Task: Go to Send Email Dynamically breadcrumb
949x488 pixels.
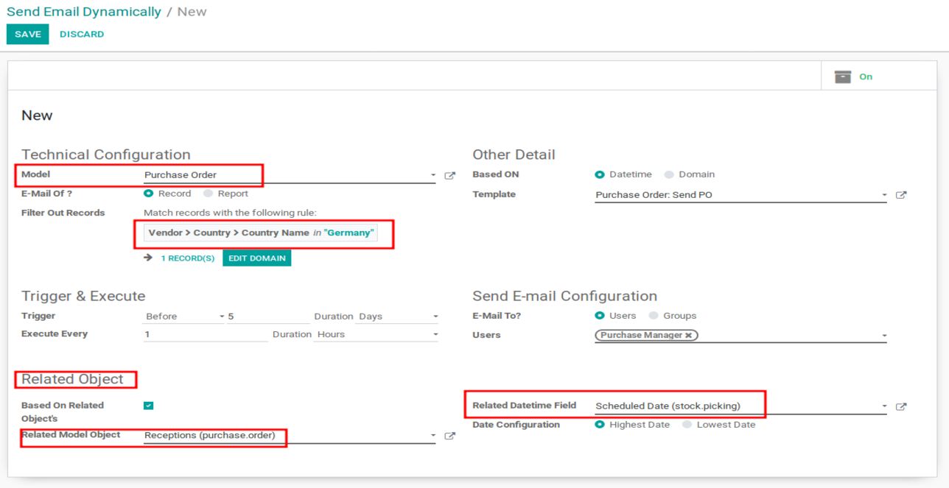Action: pos(84,12)
